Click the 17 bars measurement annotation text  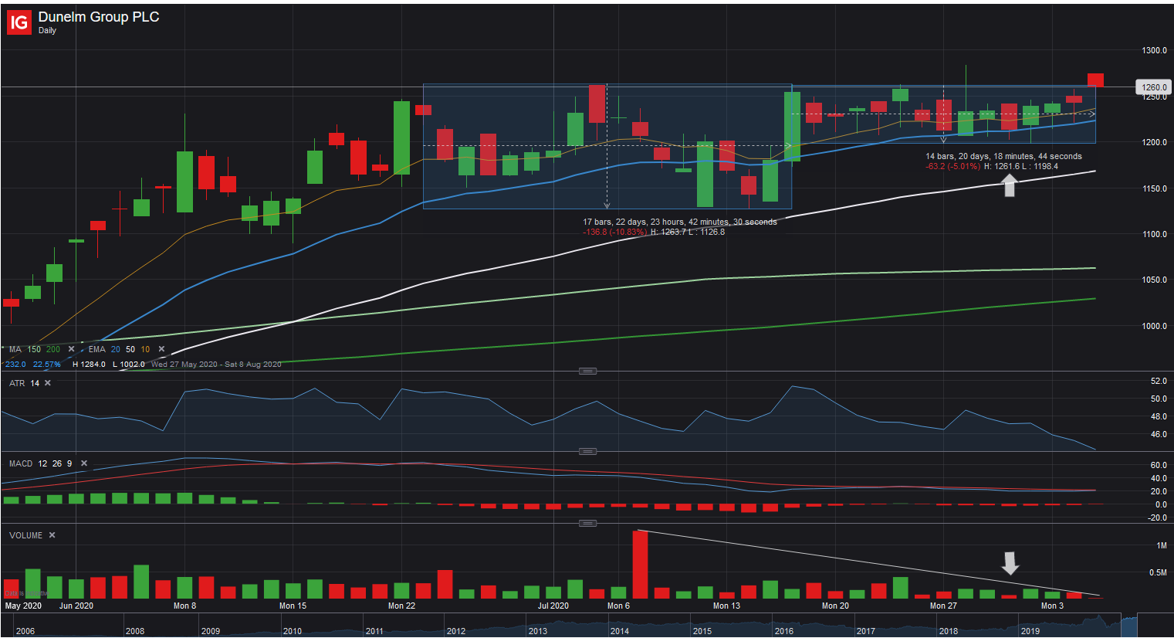pos(680,222)
